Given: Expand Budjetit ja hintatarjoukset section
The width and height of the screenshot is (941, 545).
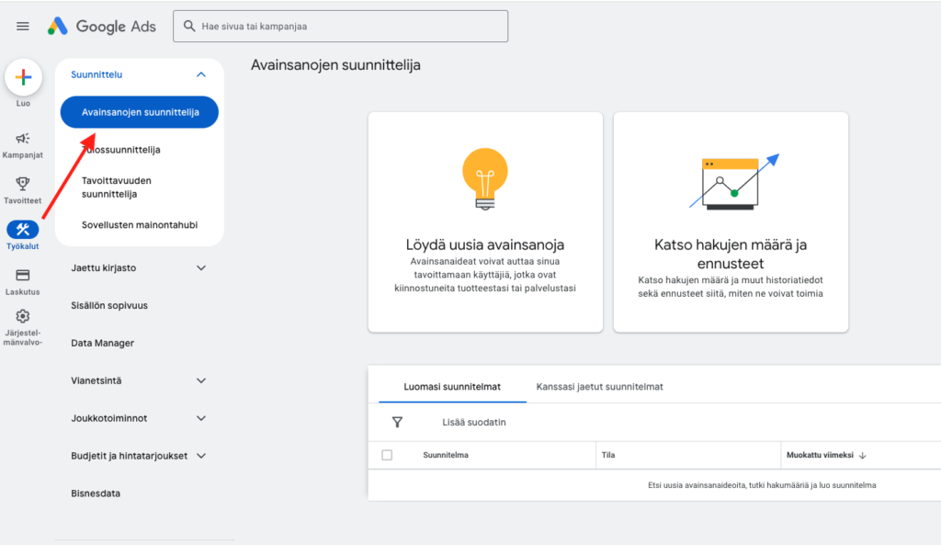Looking at the screenshot, I should coord(201,456).
